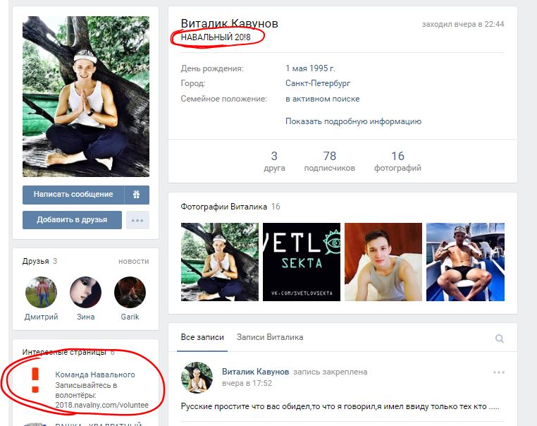
Task: Click the Дмитрий friend name
Action: point(41,317)
